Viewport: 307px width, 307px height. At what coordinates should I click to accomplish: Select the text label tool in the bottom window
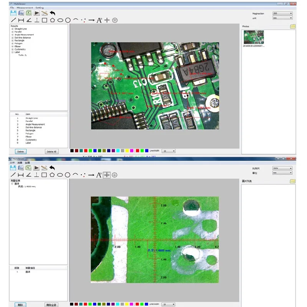point(99,175)
